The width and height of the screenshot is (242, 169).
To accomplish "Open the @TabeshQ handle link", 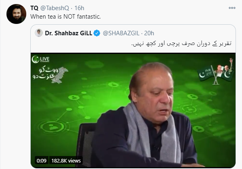I will 55,8.
